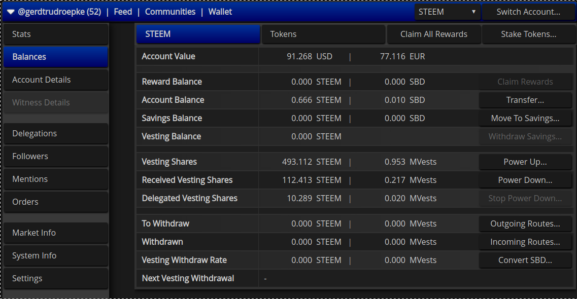Click the Withdraw Savings... button
Screen dimensions: 577x299
tap(525, 136)
